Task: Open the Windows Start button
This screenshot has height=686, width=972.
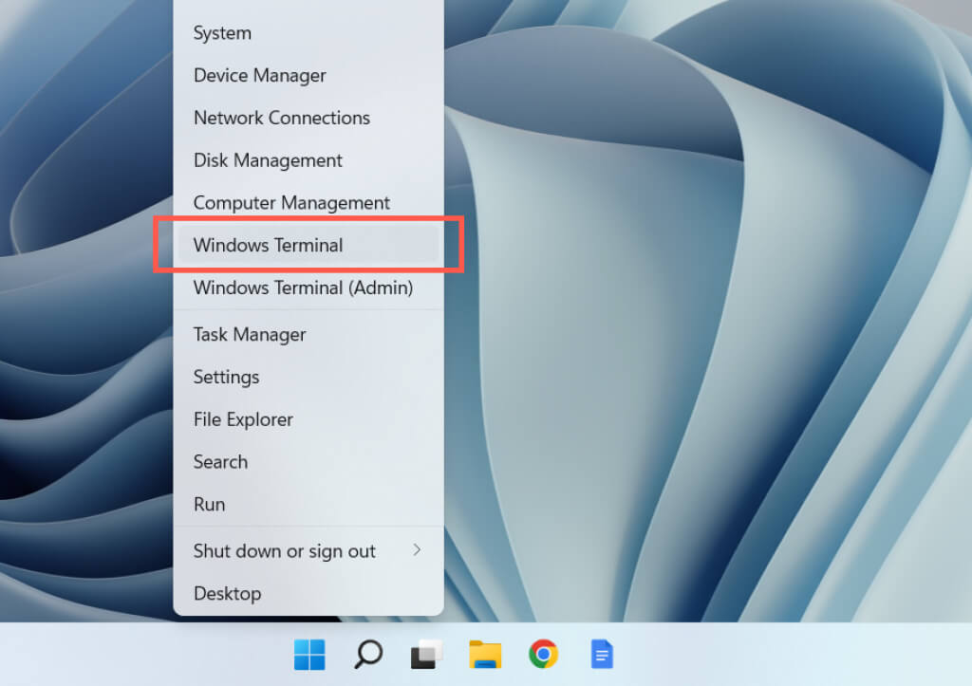Action: [309, 655]
